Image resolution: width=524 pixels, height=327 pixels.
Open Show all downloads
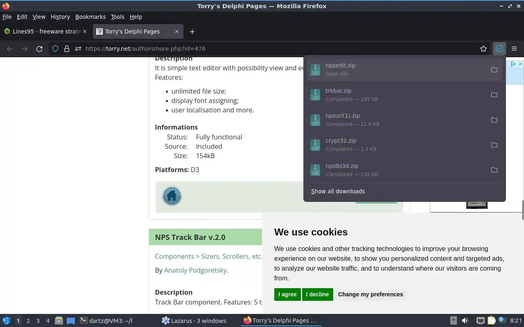(x=338, y=191)
